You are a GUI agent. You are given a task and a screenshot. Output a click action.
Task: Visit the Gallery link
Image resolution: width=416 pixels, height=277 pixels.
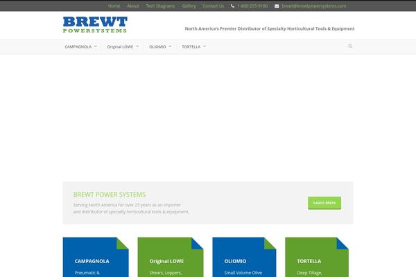189,6
